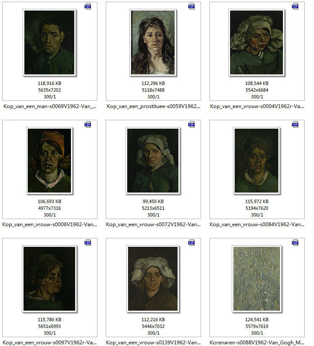The width and height of the screenshot is (314, 346).
Task: Select the s0139V1962 white bonnet portrait
Action: 153,279
